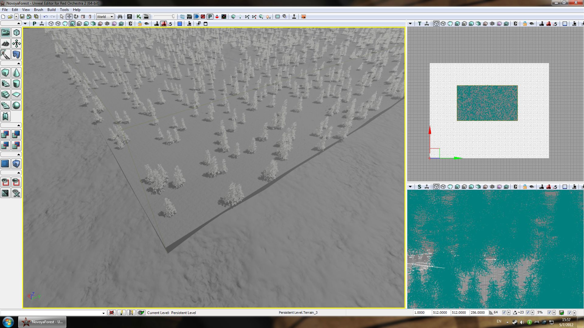
Task: Create a Cylinder builder brush
Action: point(16,84)
